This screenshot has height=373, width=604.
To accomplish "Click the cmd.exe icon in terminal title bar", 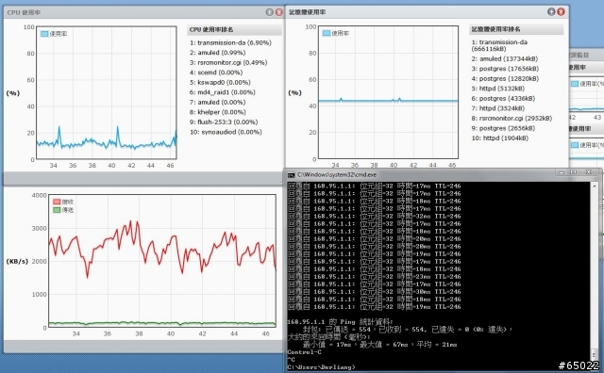I will [292, 175].
